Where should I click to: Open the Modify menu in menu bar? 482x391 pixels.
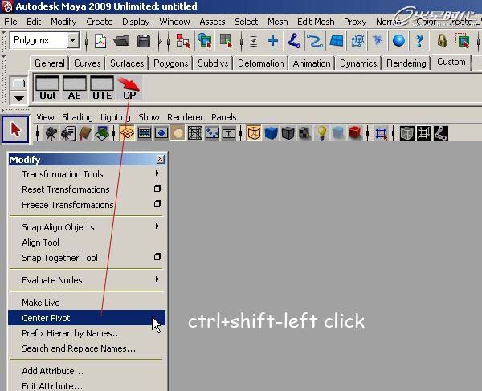(x=63, y=22)
